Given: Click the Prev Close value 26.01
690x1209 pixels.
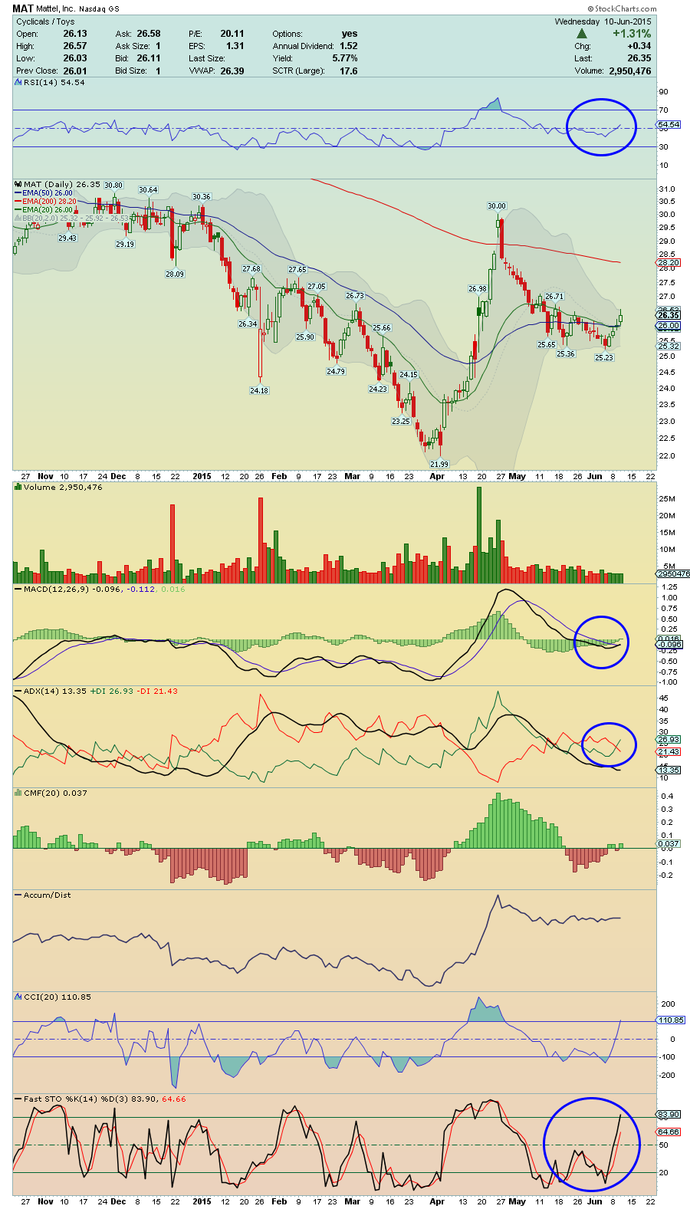Looking at the screenshot, I should tap(75, 71).
